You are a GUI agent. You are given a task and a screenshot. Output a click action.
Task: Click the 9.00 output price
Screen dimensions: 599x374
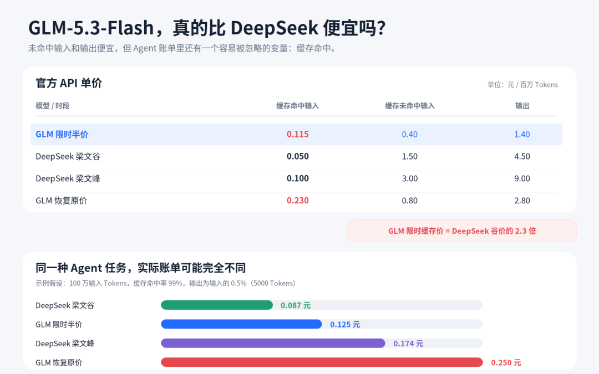tap(522, 178)
